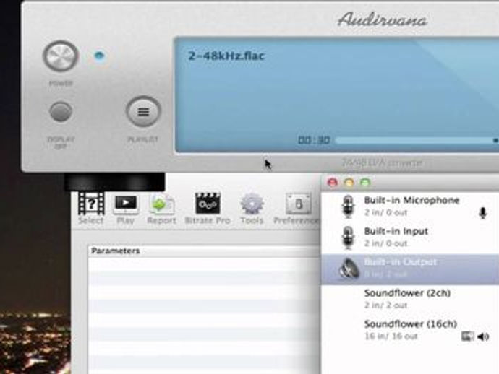Select Built-in Input device row
This screenshot has height=374, width=499.
pyautogui.click(x=410, y=238)
